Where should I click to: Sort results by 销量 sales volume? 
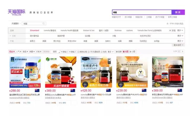32,52
